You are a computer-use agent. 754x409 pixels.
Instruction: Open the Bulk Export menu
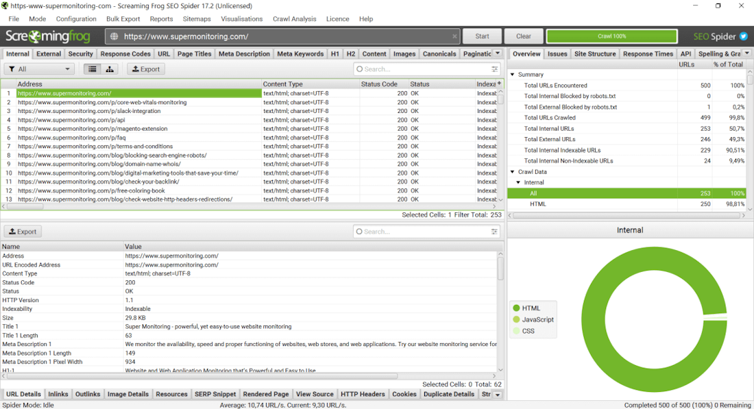click(123, 19)
